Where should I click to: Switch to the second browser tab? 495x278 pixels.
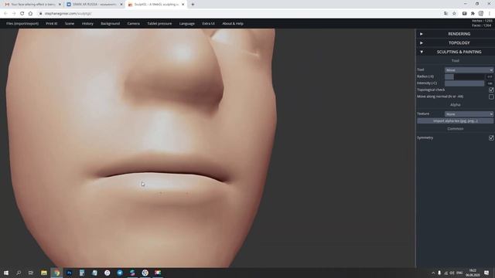click(94, 5)
